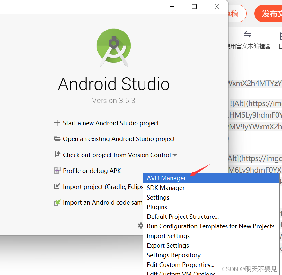Open Settings Repository... entry

click(x=211, y=255)
